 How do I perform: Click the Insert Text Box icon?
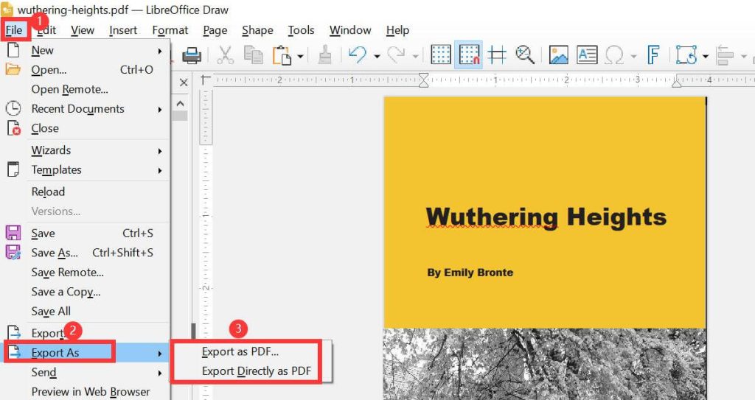(x=587, y=55)
